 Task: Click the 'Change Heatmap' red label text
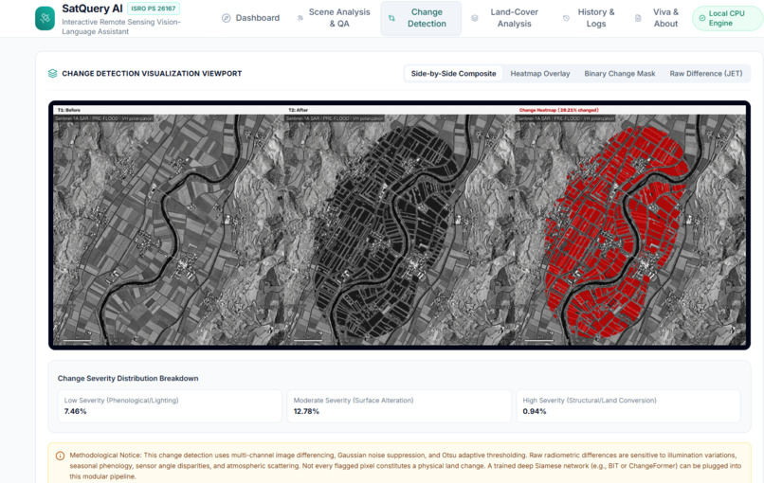coord(559,110)
